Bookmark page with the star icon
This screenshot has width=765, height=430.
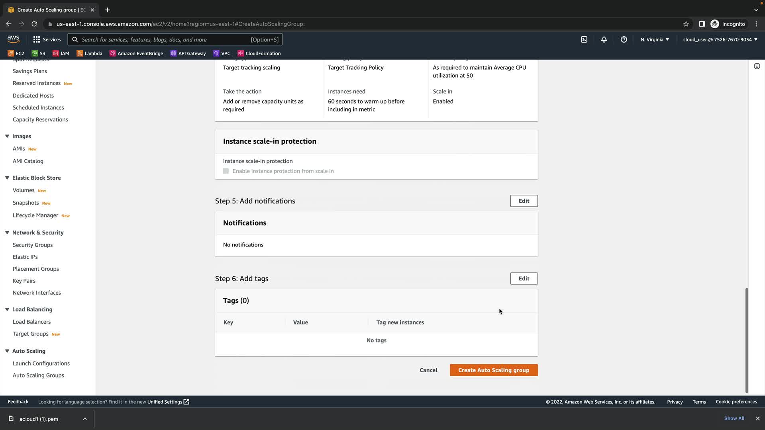point(686,24)
